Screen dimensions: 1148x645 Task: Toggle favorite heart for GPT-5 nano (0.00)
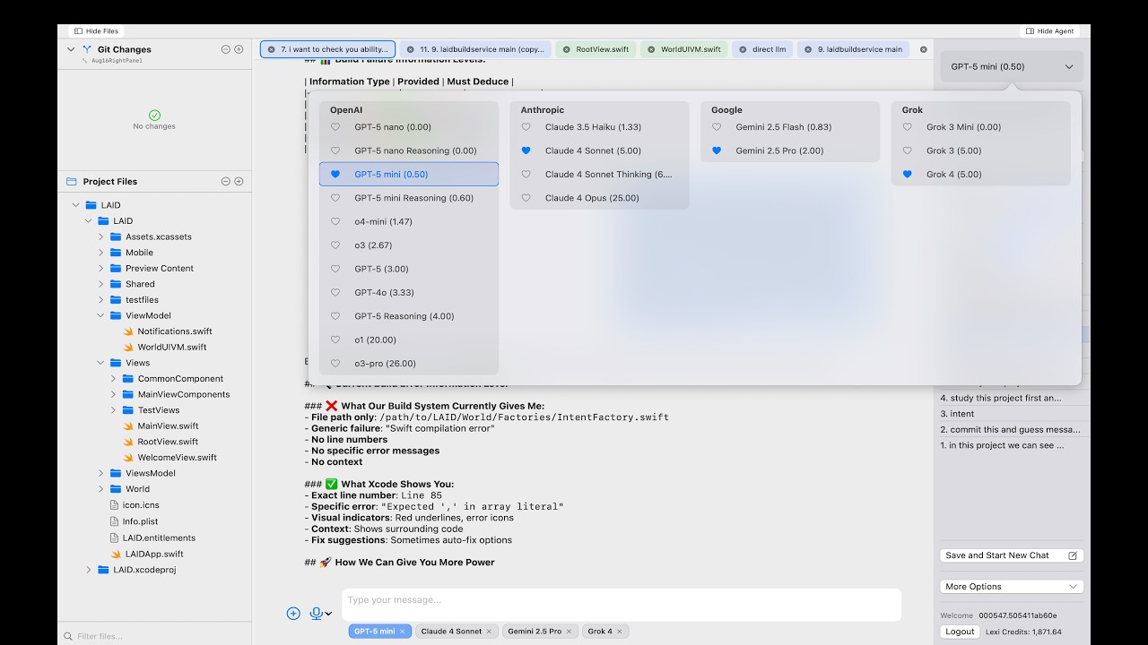[335, 127]
